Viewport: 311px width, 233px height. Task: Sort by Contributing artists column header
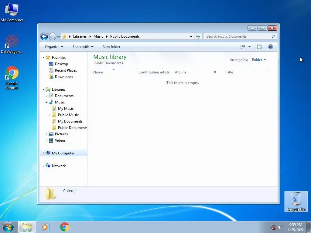pos(155,72)
